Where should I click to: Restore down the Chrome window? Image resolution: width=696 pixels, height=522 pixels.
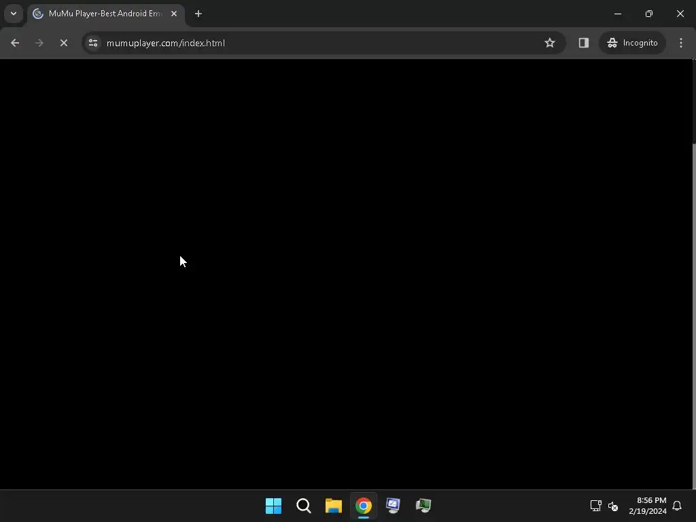point(649,14)
